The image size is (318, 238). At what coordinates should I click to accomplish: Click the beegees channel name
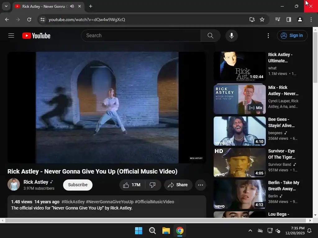(x=275, y=133)
